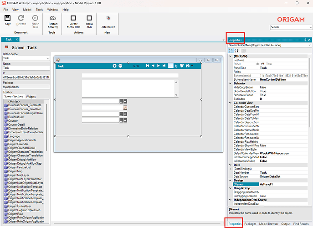Close the Task document tab
313x228 pixels.
17,40
